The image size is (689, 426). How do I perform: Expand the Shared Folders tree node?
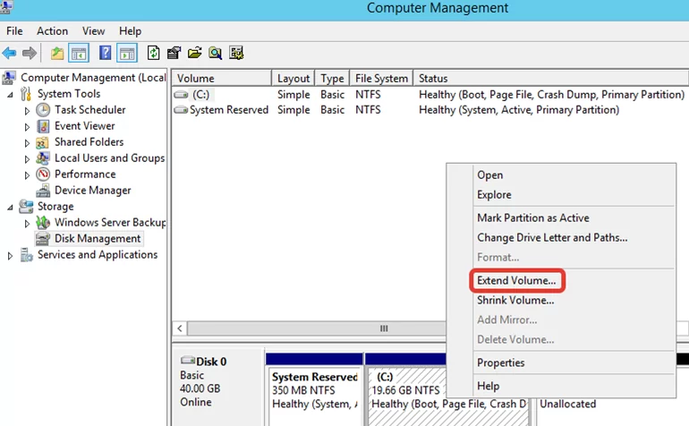click(x=27, y=143)
